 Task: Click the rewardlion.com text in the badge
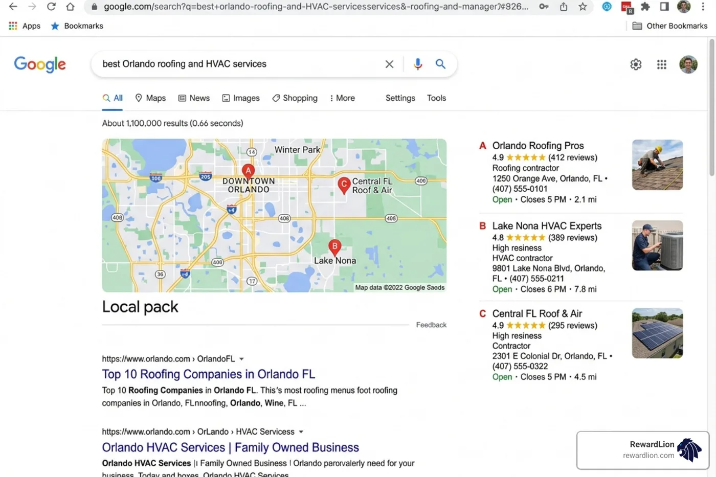648,456
